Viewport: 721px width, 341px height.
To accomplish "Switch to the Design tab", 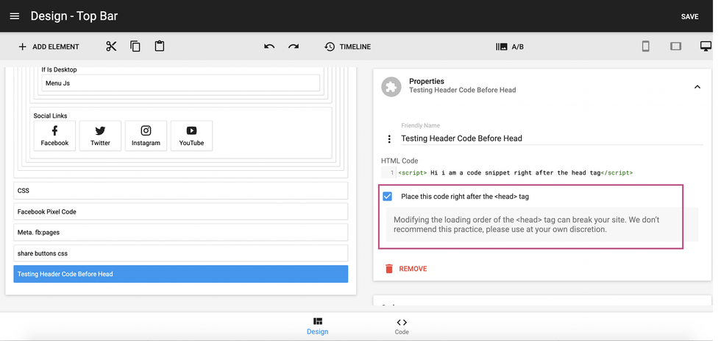I will click(x=318, y=326).
